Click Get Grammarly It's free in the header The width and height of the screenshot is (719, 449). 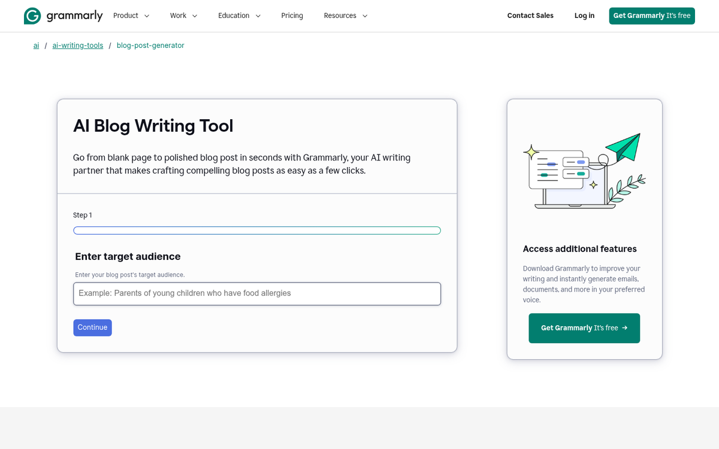652,16
